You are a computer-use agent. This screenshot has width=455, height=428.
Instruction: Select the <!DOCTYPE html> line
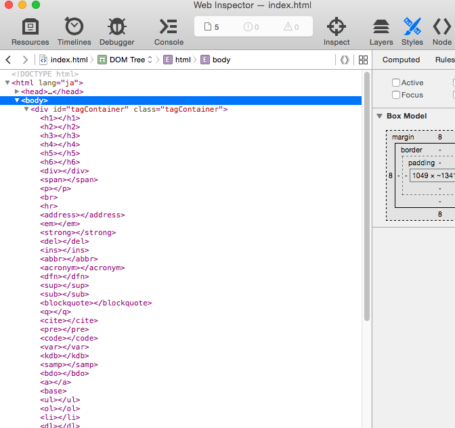pyautogui.click(x=45, y=74)
